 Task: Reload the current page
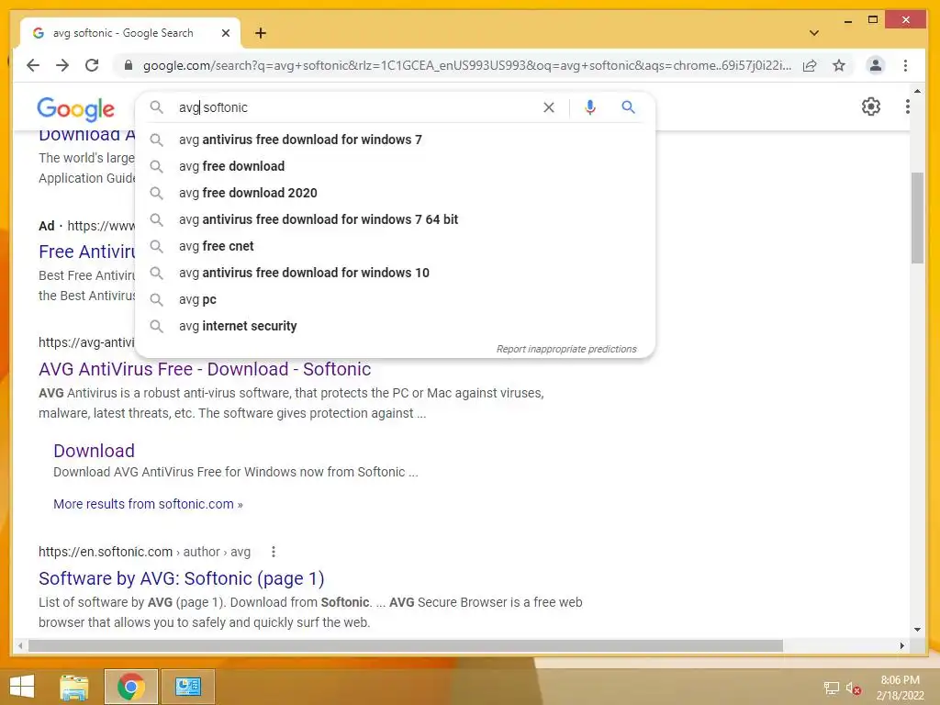[92, 65]
